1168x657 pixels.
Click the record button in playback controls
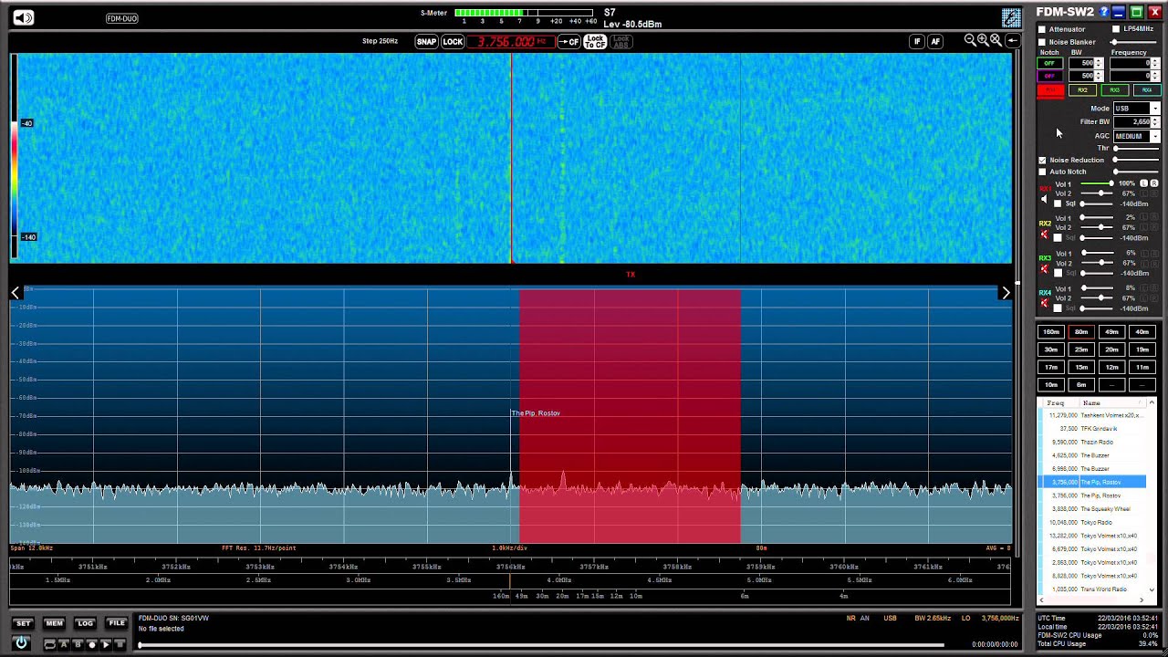click(92, 645)
